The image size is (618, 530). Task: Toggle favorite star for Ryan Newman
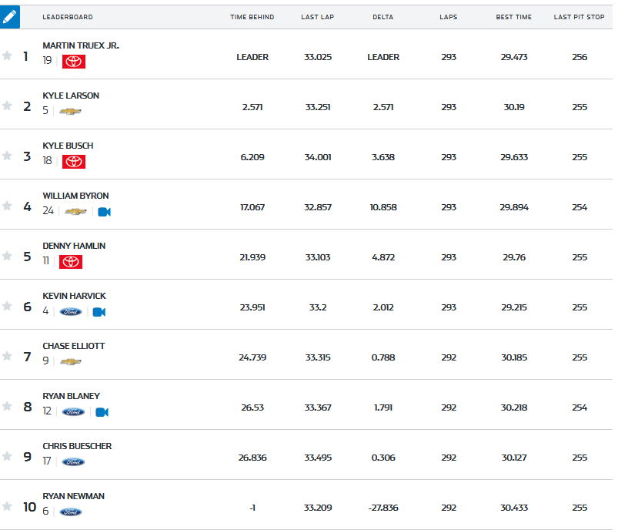point(8,506)
